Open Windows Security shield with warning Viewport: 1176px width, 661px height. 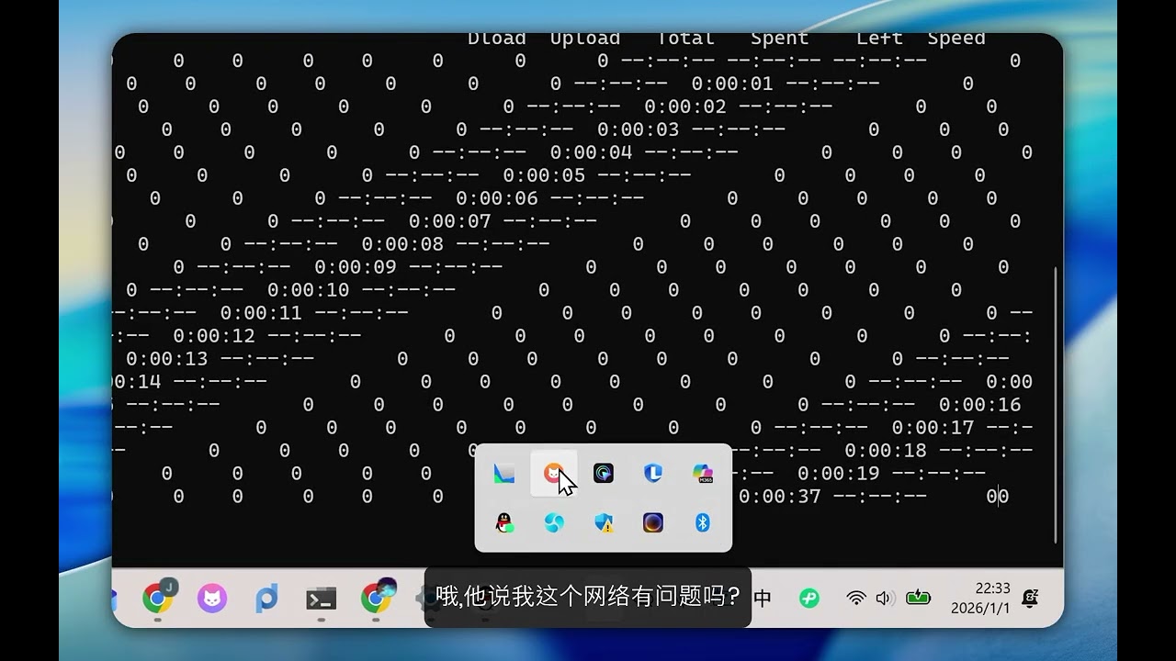click(603, 523)
